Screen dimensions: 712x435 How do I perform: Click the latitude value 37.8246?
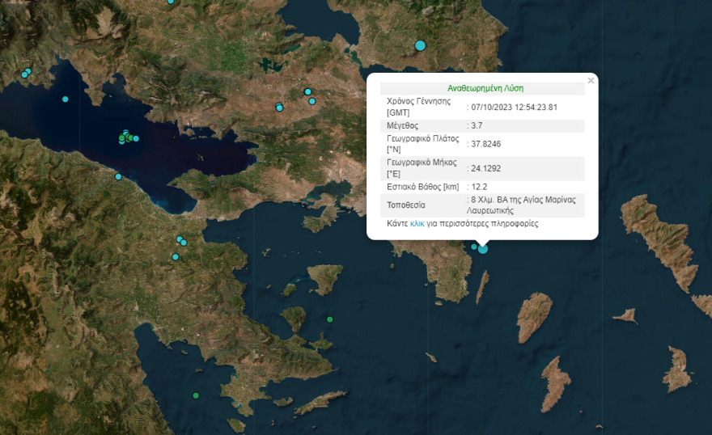[485, 144]
